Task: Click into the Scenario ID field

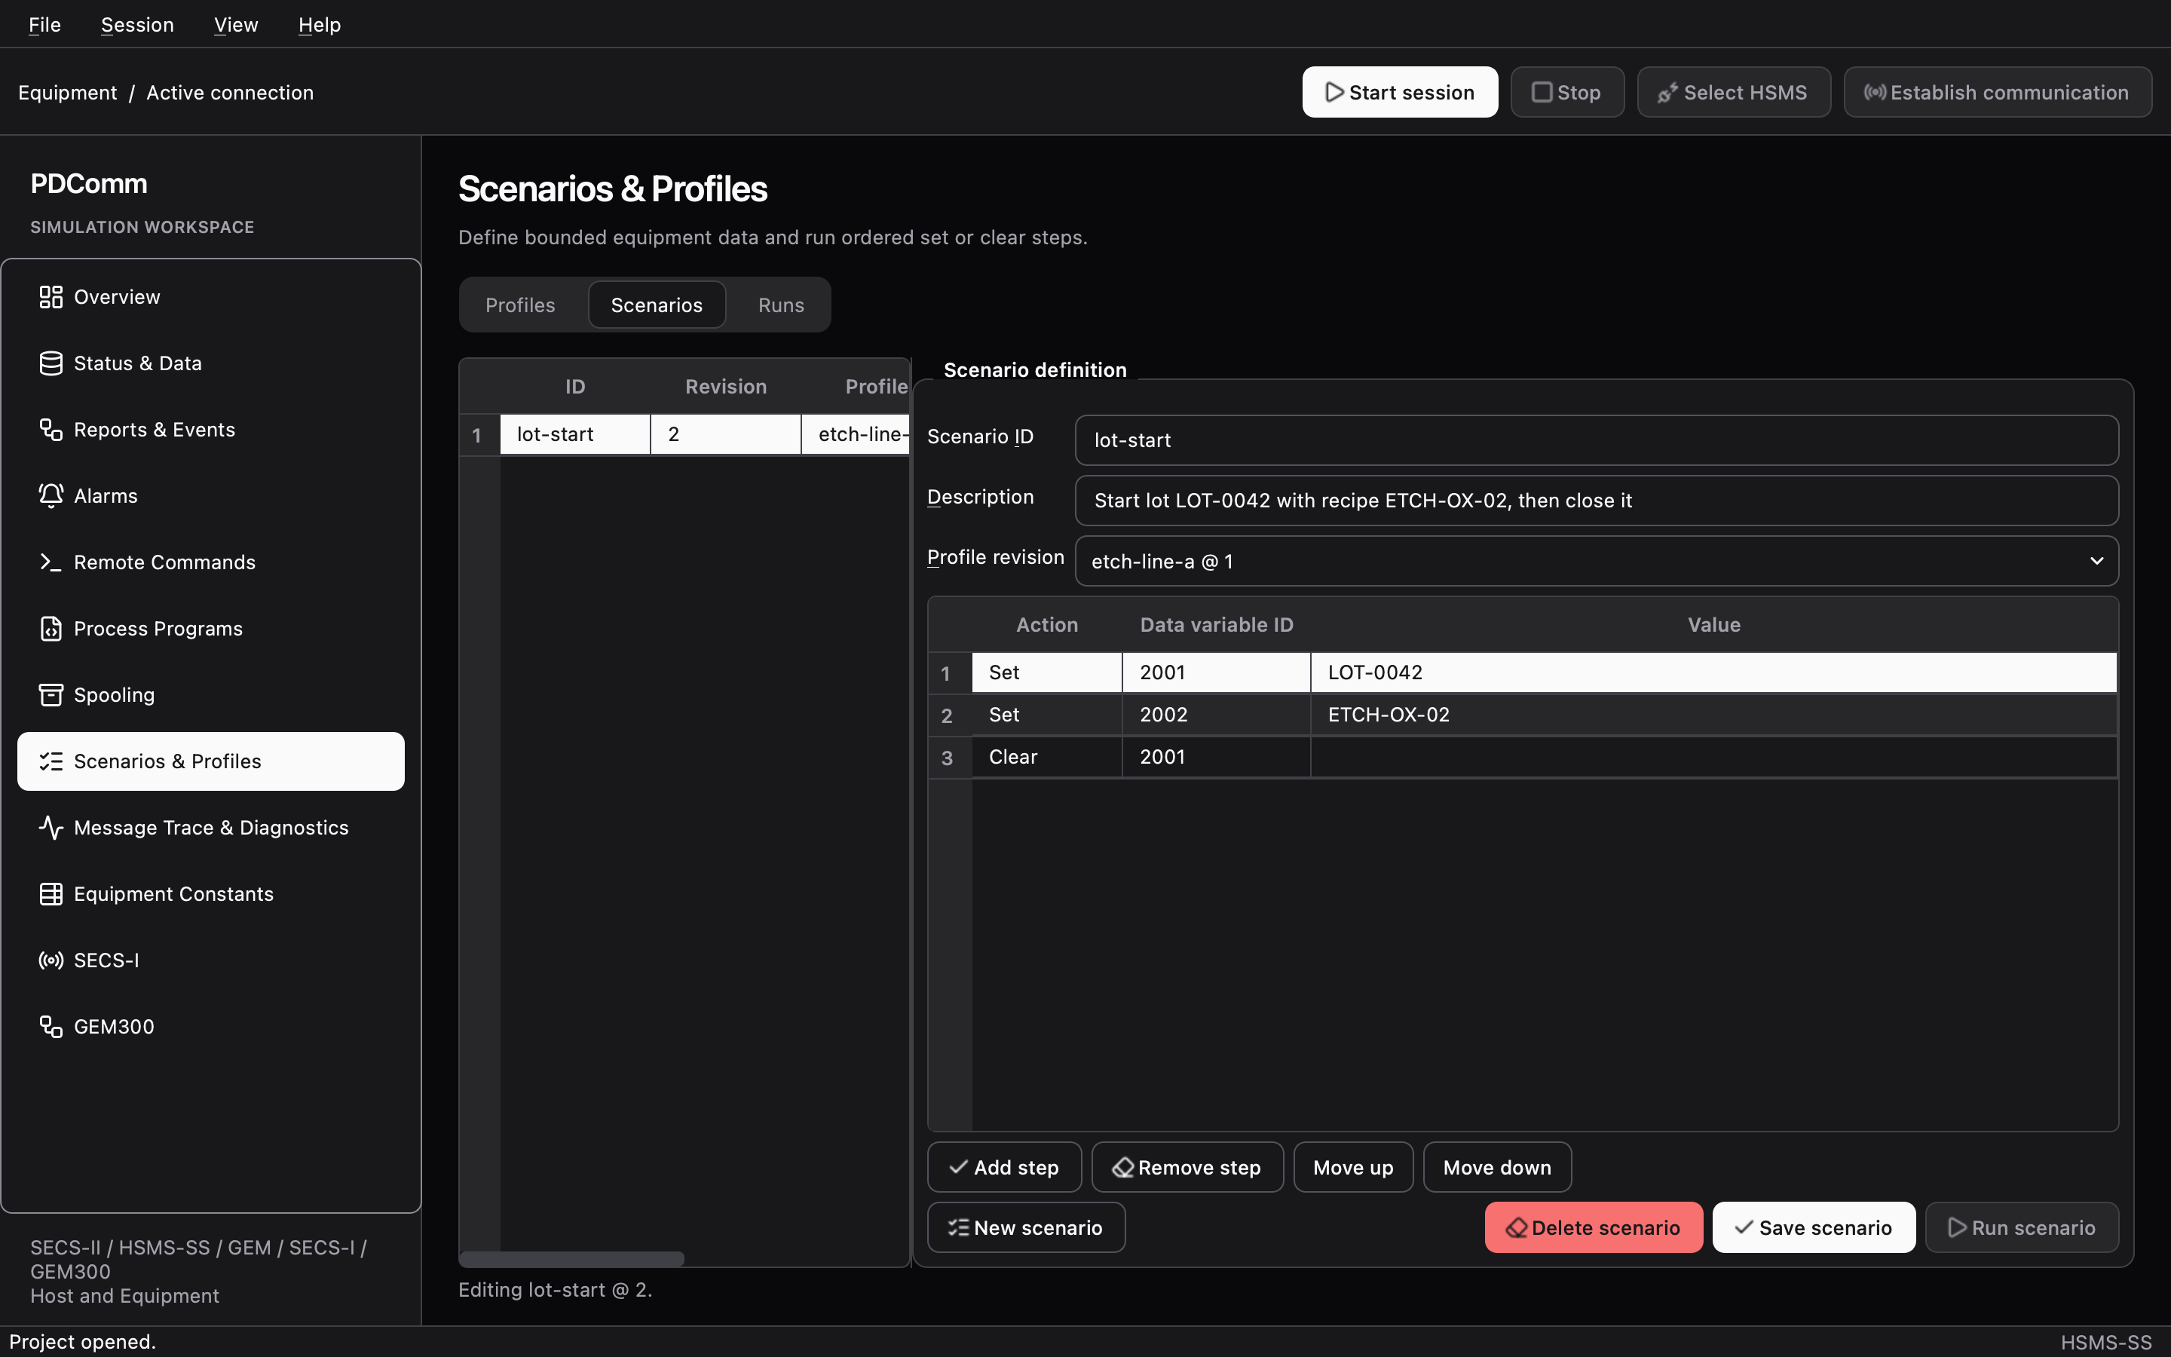Action: coord(1596,440)
